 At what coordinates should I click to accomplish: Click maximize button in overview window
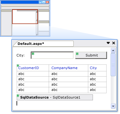pos(44,2)
